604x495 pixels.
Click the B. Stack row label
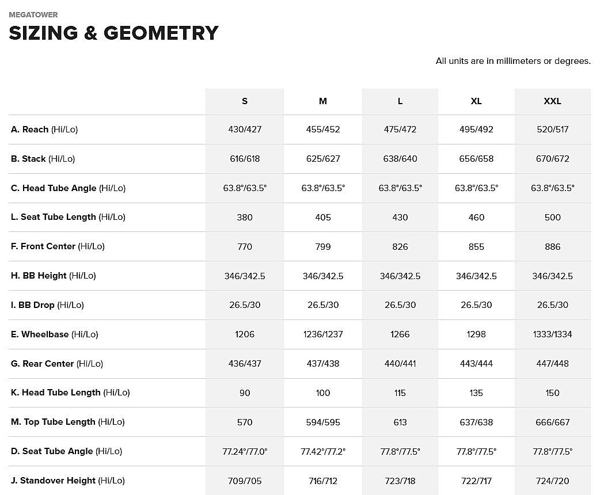point(43,159)
